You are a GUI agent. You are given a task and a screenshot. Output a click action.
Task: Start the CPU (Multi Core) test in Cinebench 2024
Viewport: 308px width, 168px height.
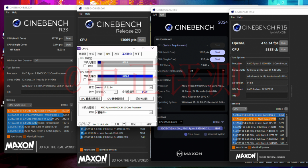tap(217, 52)
